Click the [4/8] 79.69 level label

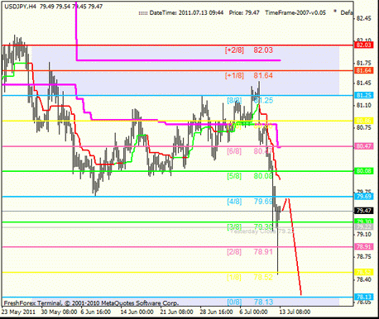tap(250, 202)
